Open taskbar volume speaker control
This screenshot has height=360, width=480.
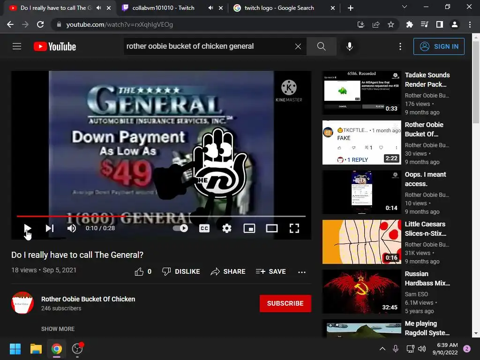tap(422, 349)
